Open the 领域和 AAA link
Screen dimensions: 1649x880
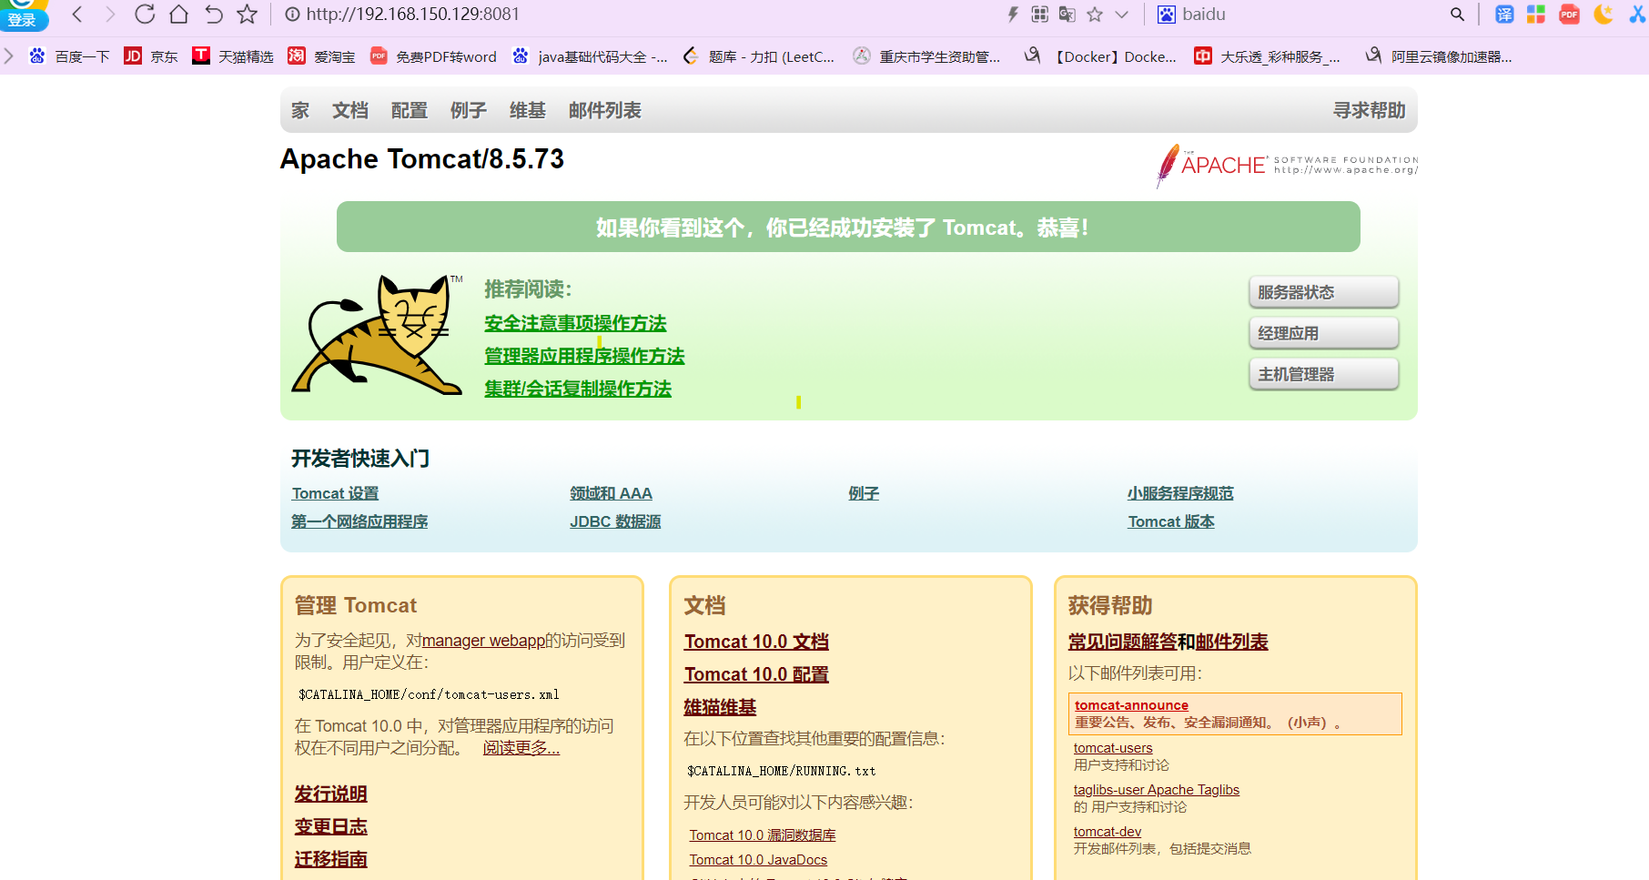point(611,493)
